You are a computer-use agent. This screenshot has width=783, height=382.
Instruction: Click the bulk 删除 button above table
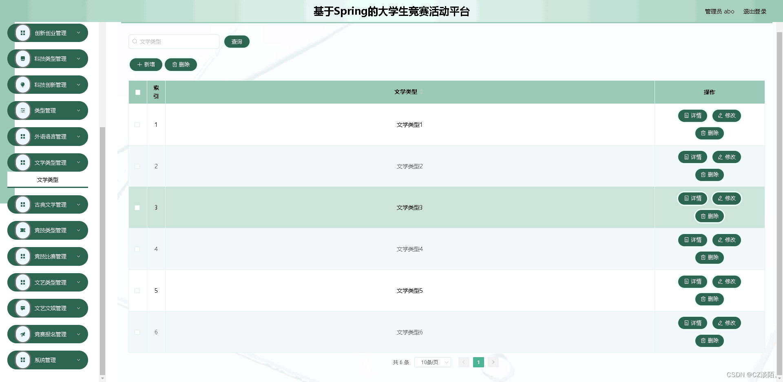coord(181,65)
